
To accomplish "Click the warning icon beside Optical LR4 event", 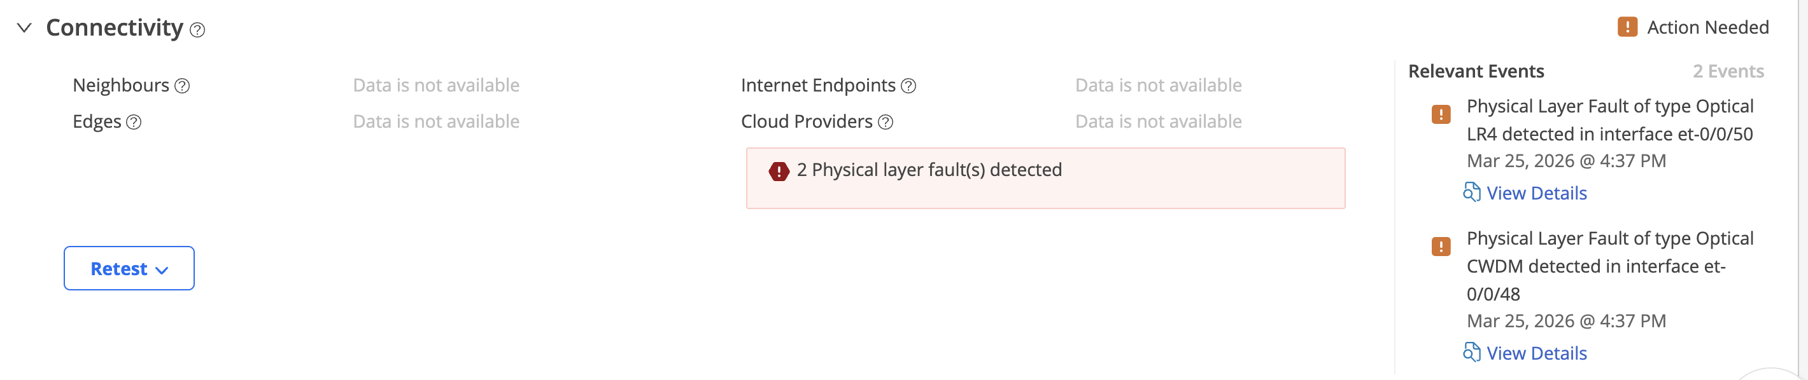I will click(1442, 114).
